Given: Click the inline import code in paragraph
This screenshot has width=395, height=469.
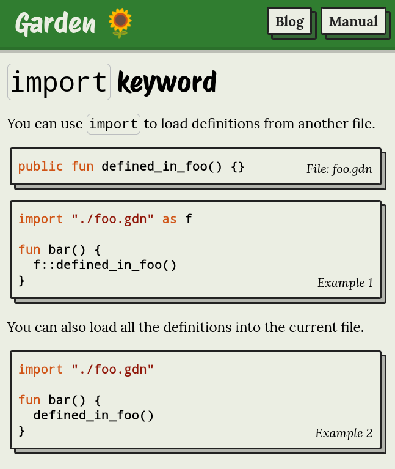Looking at the screenshot, I should pos(114,124).
